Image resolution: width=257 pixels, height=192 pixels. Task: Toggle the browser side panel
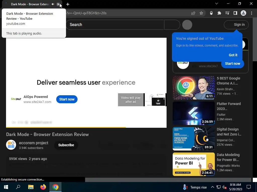click(235, 13)
